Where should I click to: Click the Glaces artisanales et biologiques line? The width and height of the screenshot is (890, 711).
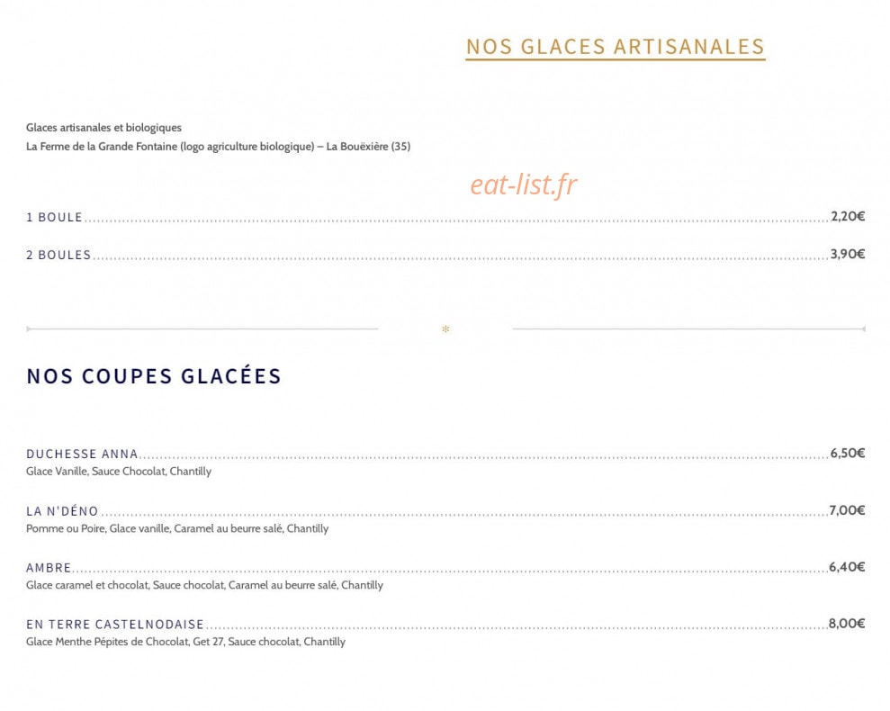pos(103,128)
